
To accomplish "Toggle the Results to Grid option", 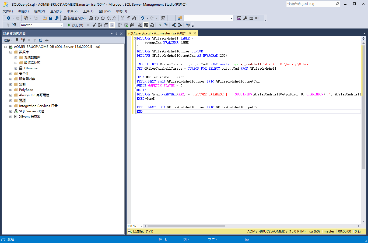I will 146,25.
